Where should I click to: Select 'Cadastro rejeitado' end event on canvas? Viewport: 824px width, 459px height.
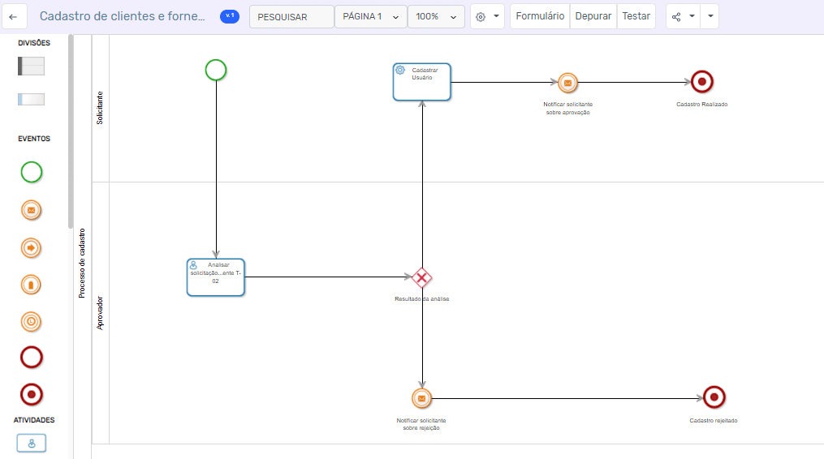tap(714, 397)
